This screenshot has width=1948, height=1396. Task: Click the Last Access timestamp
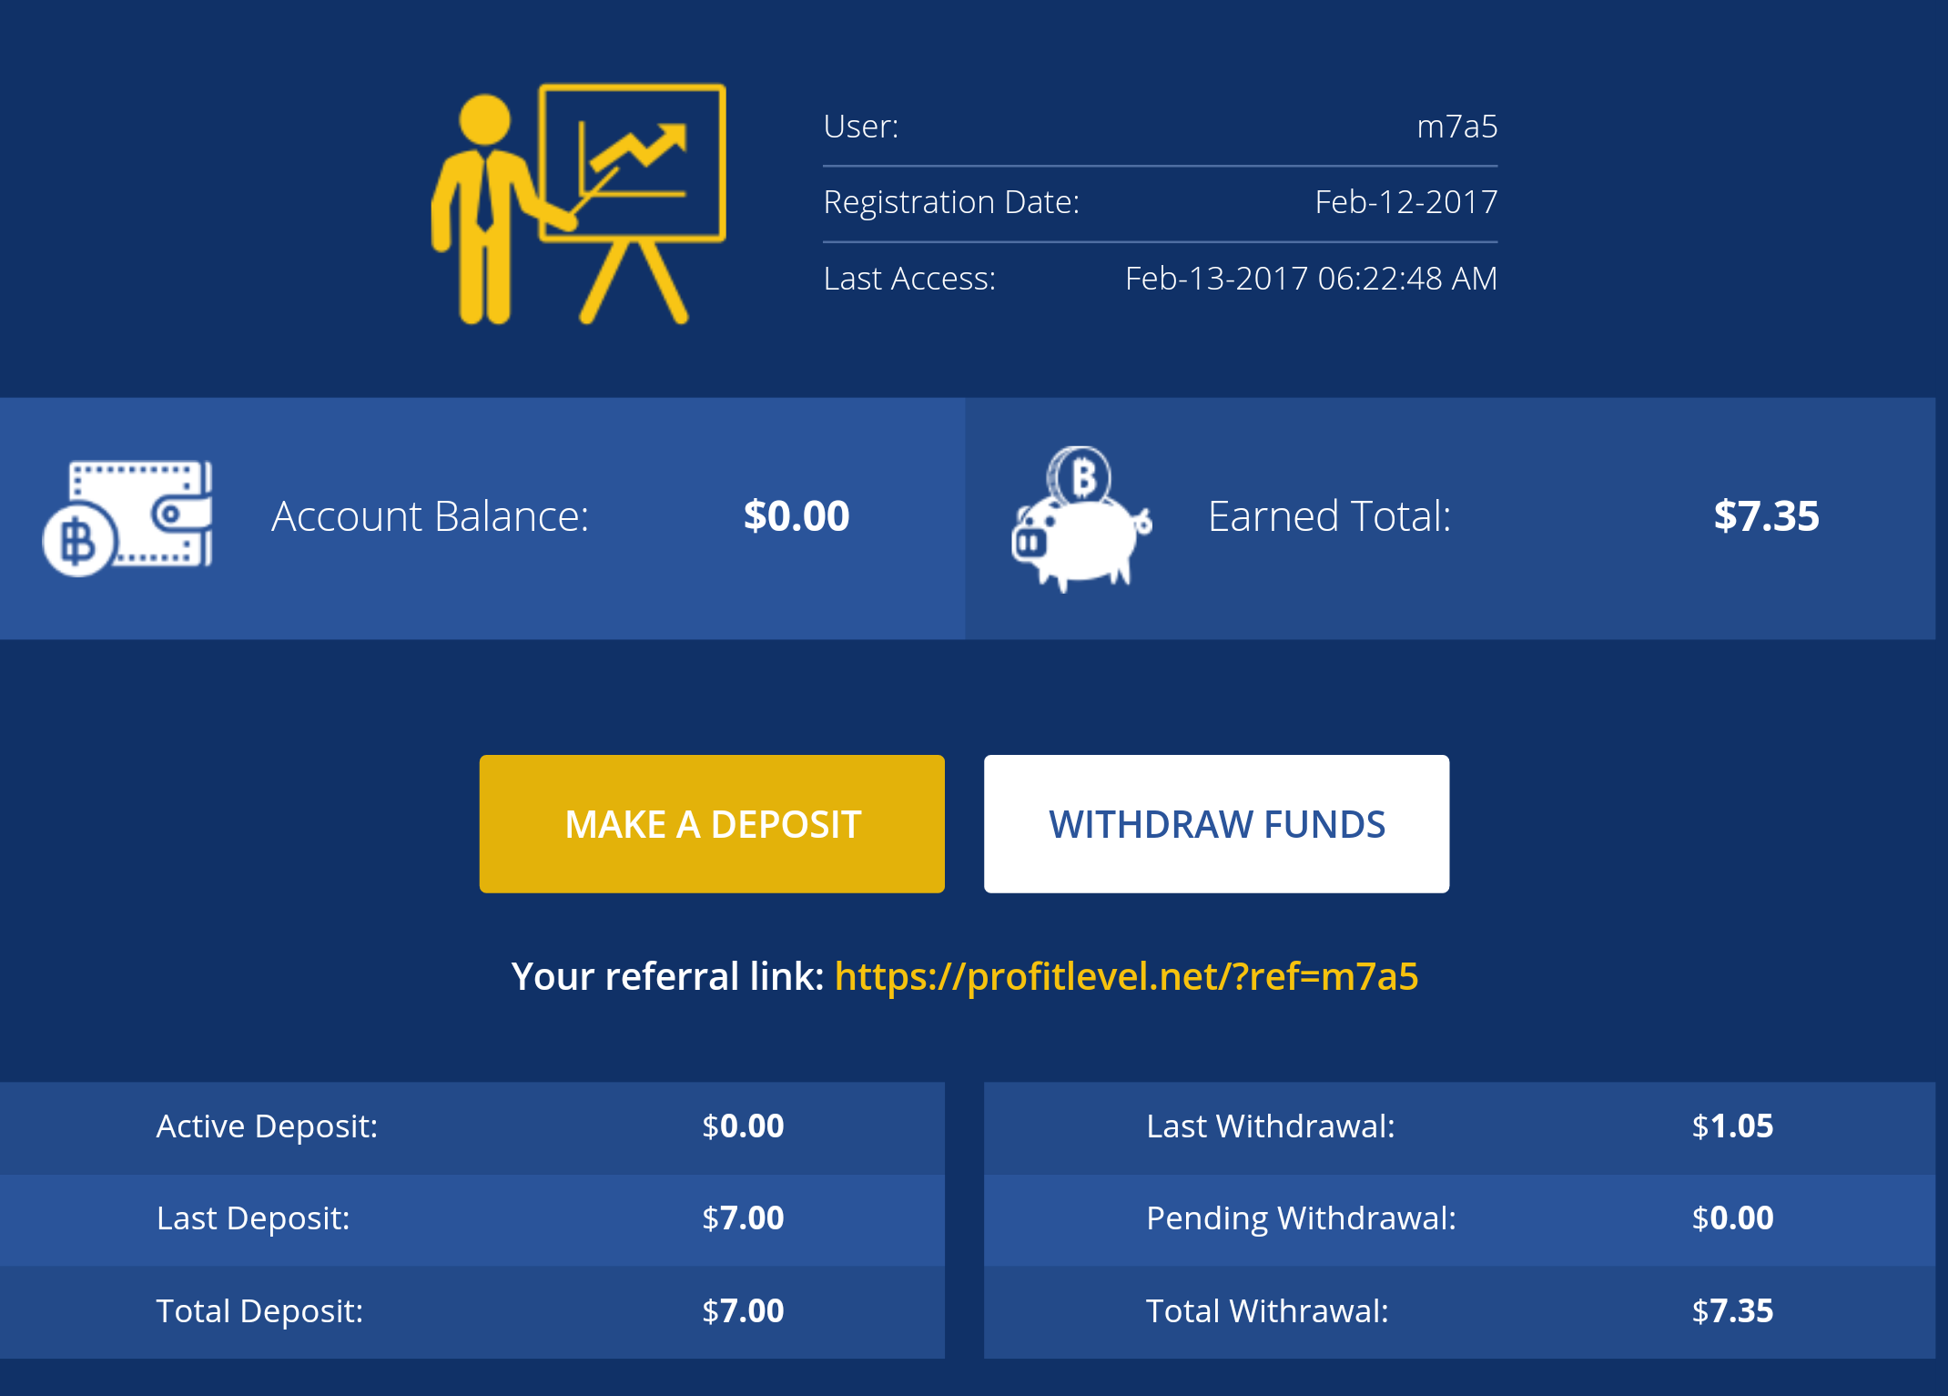[1311, 279]
